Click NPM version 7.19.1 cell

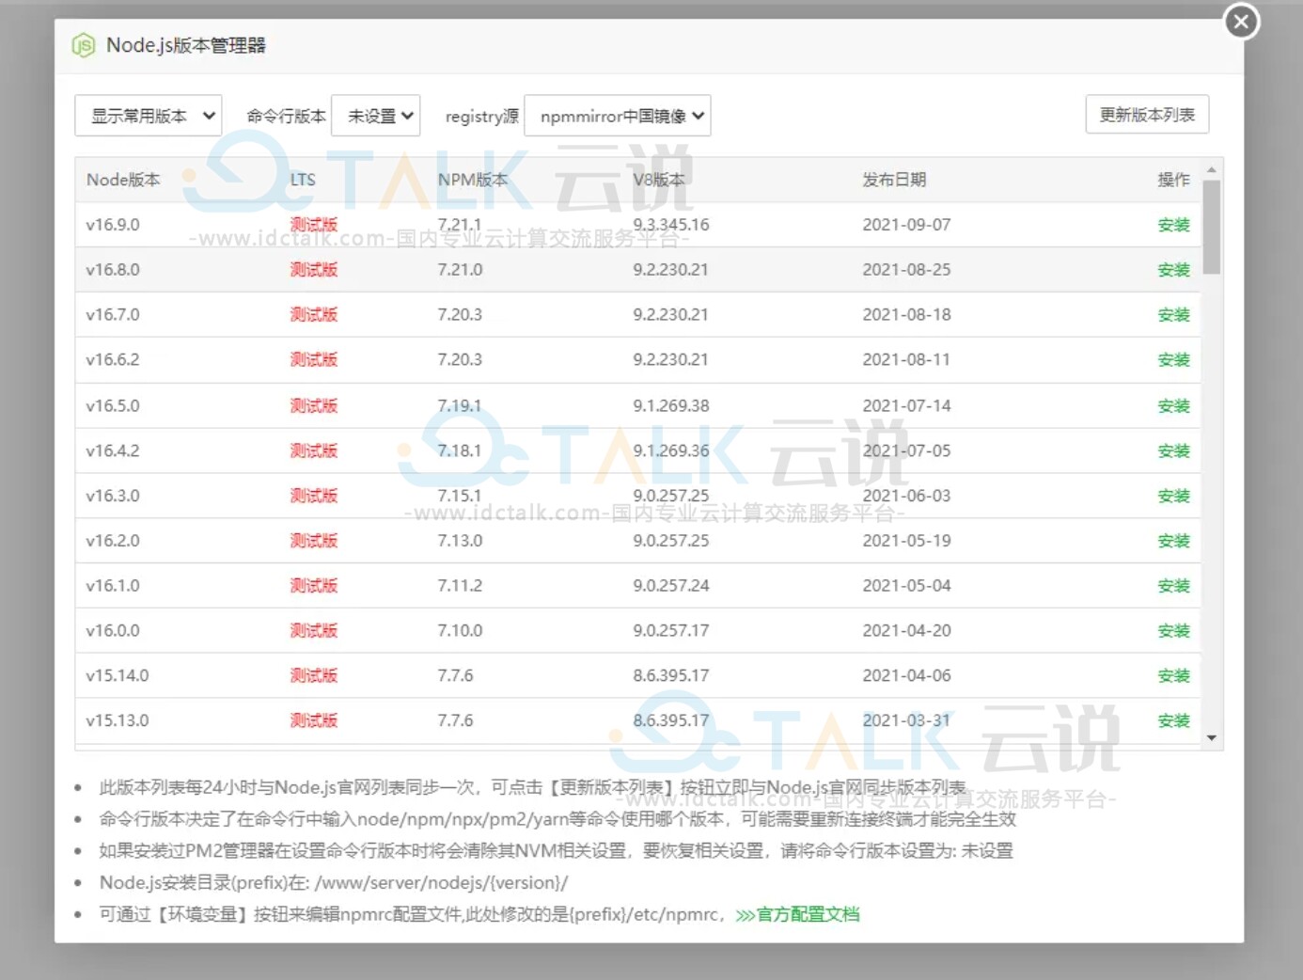(x=460, y=406)
